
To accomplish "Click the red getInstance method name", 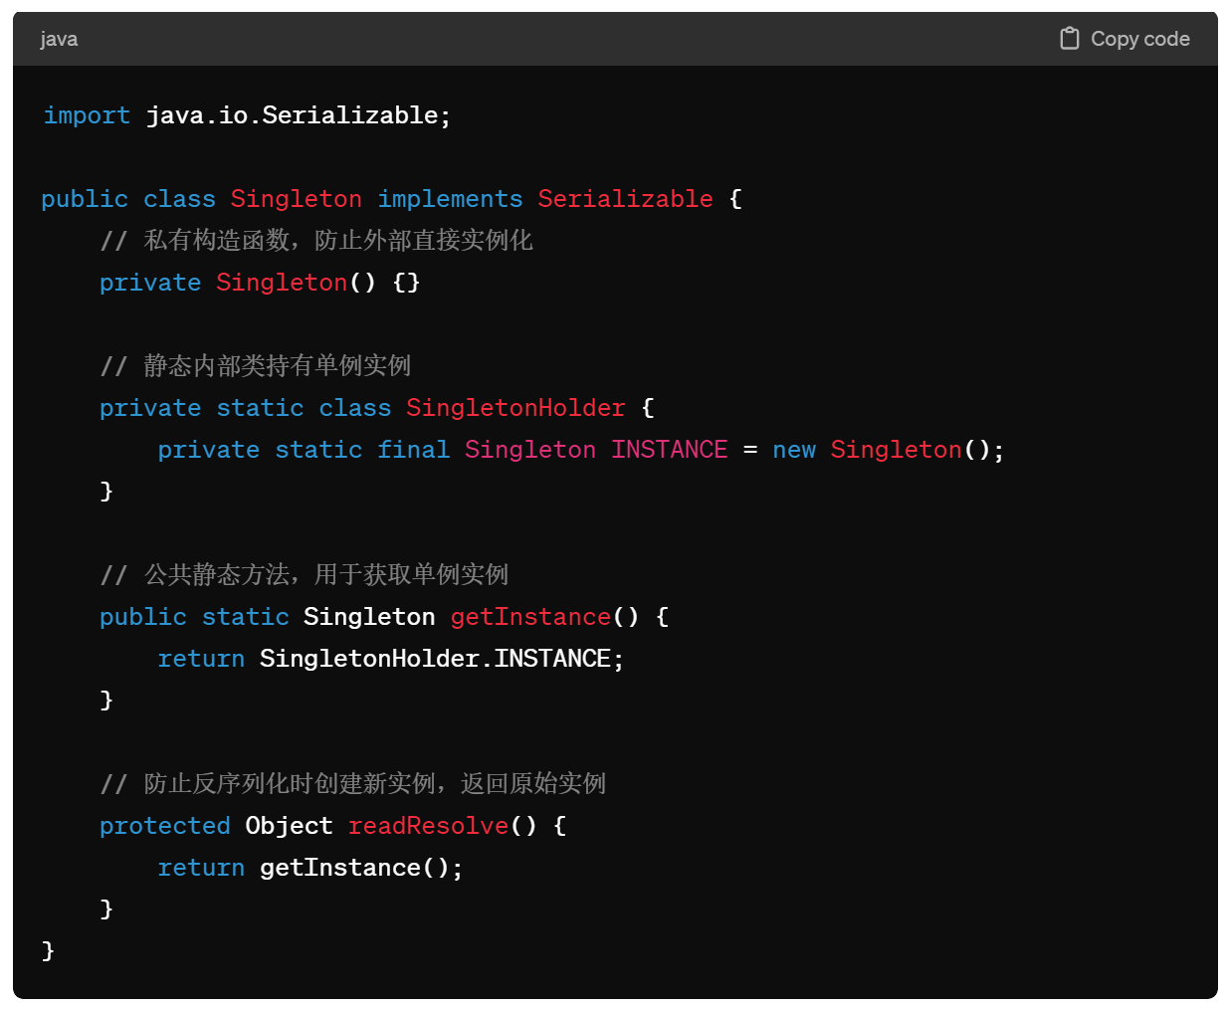I will point(530,617).
